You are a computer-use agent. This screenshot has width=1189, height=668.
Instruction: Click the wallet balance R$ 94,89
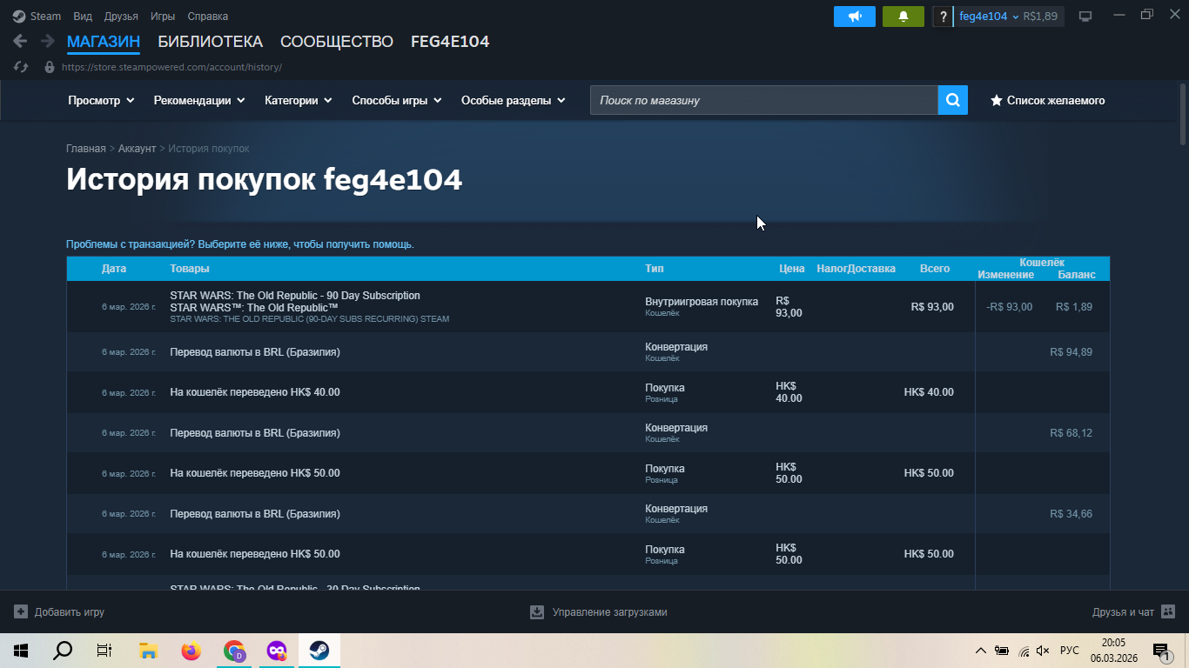click(x=1071, y=352)
